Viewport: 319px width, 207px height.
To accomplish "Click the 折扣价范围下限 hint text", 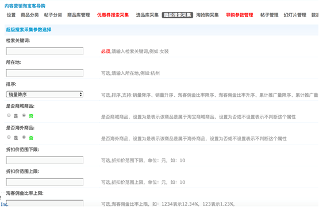I will point(143,161).
